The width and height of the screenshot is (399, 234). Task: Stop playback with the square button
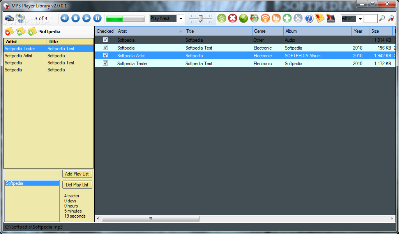(76, 18)
